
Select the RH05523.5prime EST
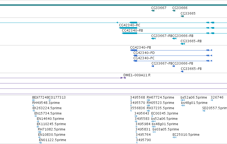pos(160,103)
